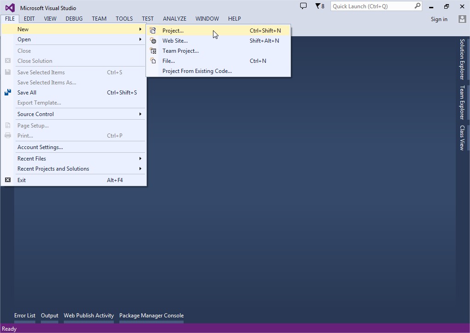Select Recent Files menu entry
470x333 pixels.
pos(74,158)
